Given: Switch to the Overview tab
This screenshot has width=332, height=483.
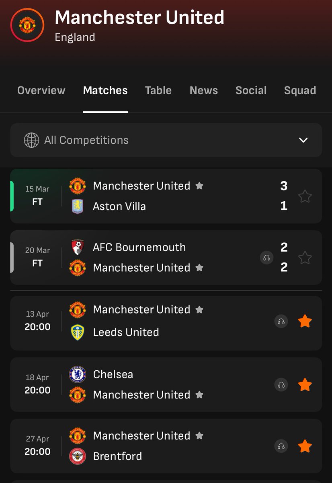Looking at the screenshot, I should (x=41, y=90).
